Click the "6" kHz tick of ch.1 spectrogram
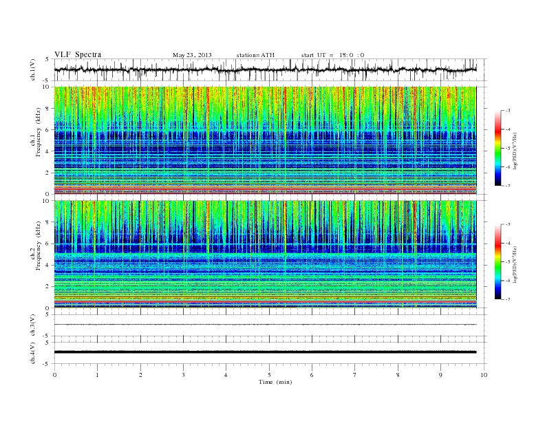Image resolution: width=545 pixels, height=421 pixels. tap(47, 130)
